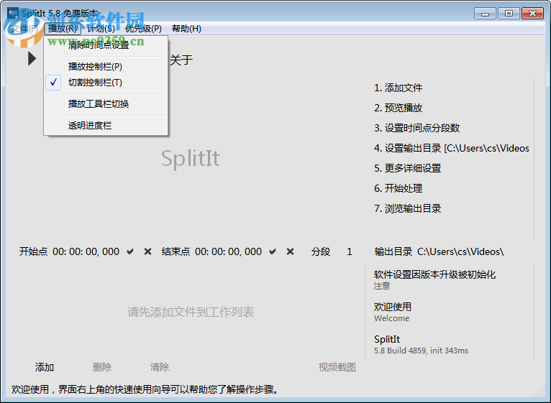The width and height of the screenshot is (551, 403).
Task: Select 清除时间点设置 in the menu
Action: click(x=106, y=45)
